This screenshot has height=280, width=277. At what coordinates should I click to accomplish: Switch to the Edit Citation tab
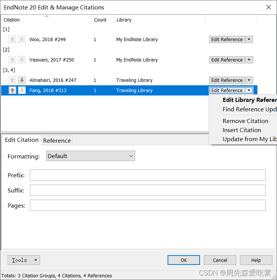(x=22, y=140)
